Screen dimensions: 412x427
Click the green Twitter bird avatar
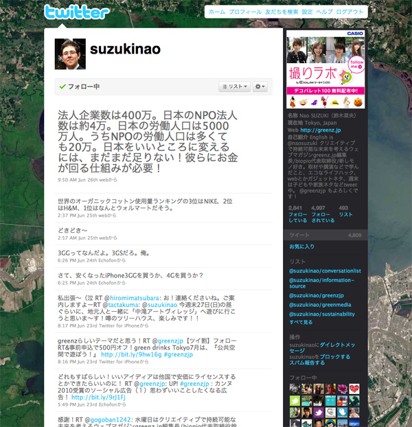295,401
